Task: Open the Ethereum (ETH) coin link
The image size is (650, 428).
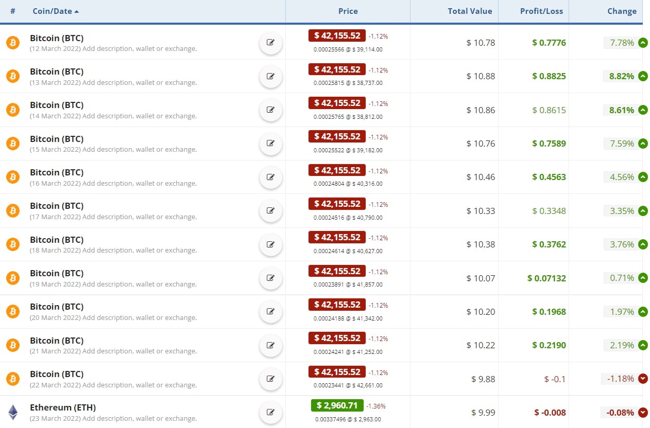Action: [63, 407]
